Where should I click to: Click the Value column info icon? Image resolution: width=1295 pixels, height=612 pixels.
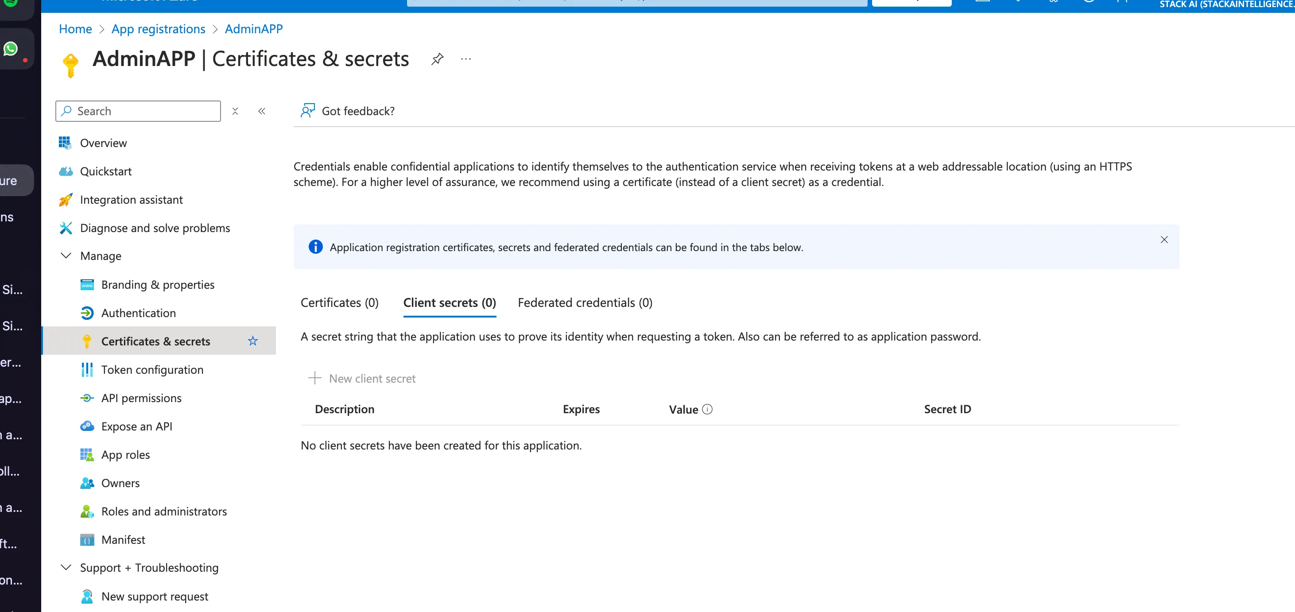tap(707, 409)
